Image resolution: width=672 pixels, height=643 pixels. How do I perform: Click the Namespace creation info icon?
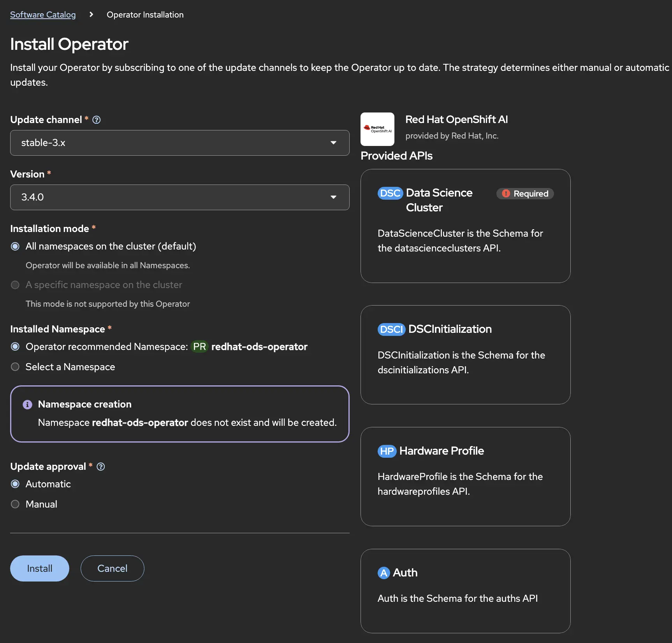point(27,404)
